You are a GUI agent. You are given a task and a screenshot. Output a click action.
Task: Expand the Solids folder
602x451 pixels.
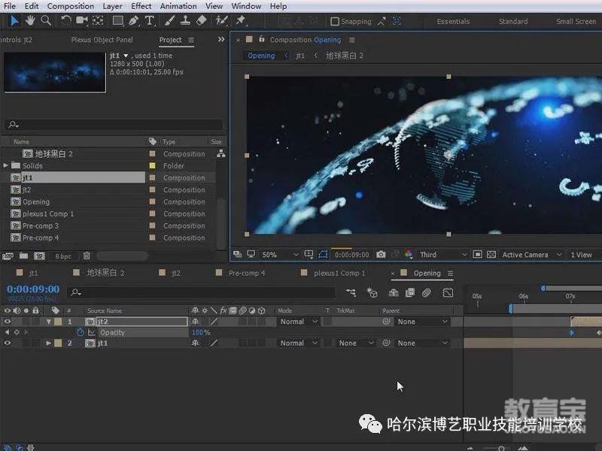(5, 165)
